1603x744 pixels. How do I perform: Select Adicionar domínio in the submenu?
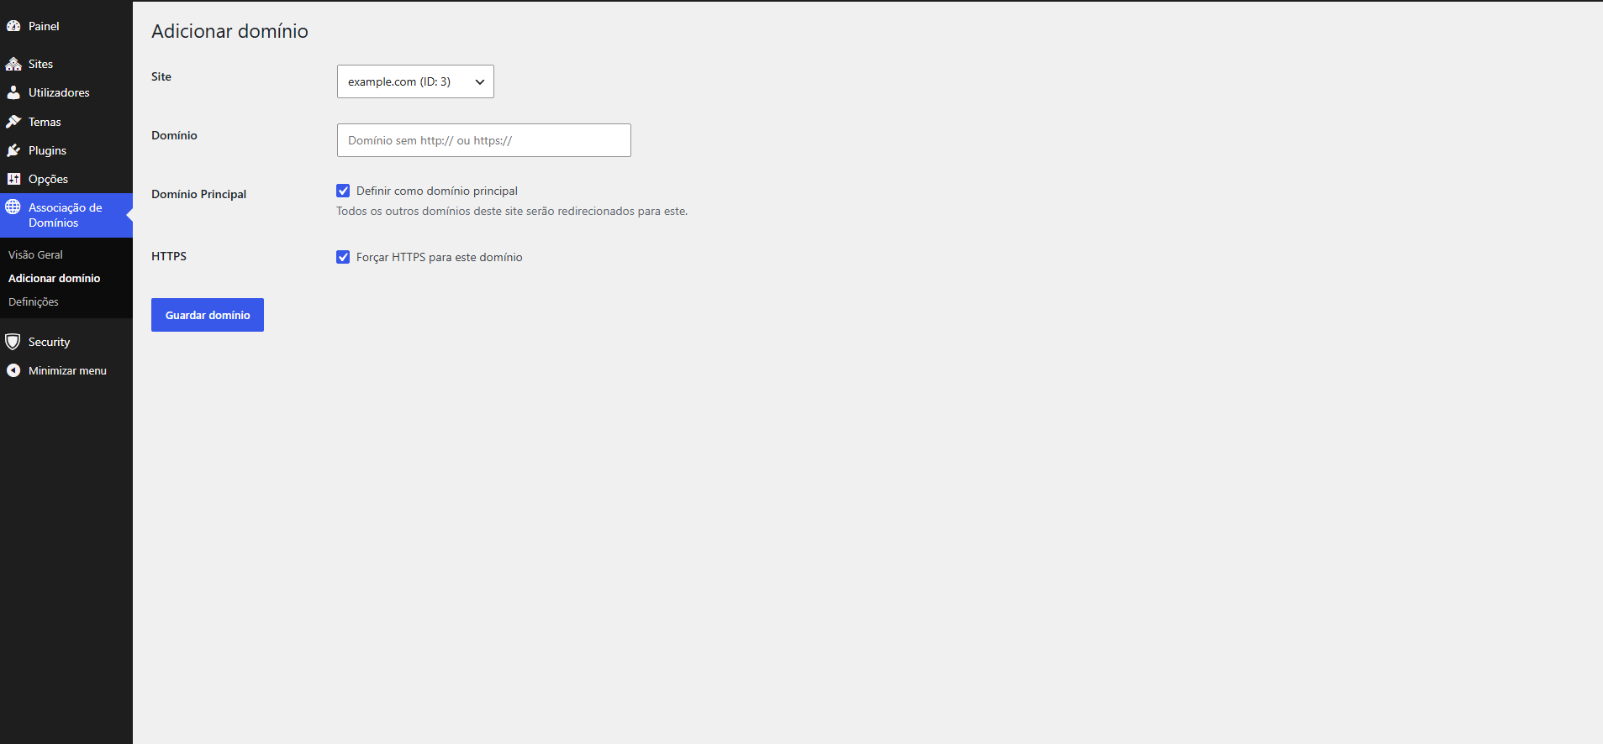(54, 278)
